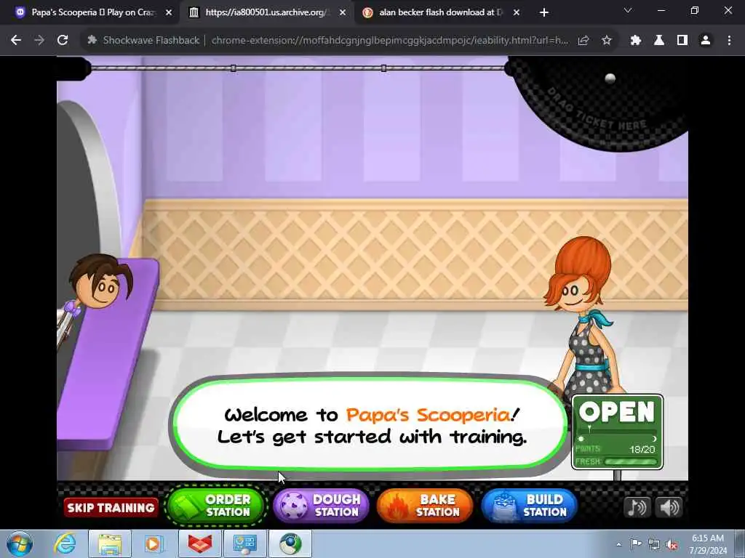Click the Shockwave Flashback extension icon in address bar
The width and height of the screenshot is (745, 558).
click(92, 41)
